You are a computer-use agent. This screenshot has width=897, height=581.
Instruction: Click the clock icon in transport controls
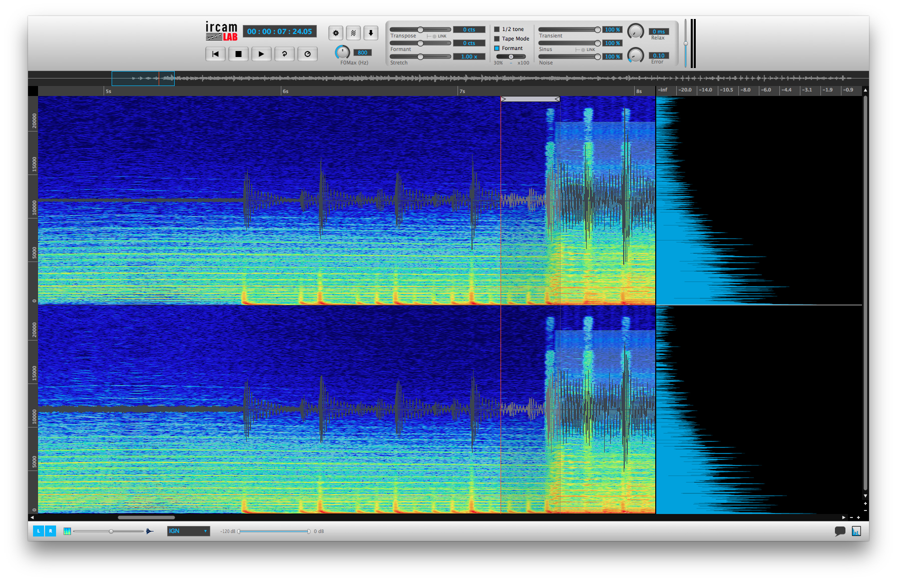click(307, 54)
